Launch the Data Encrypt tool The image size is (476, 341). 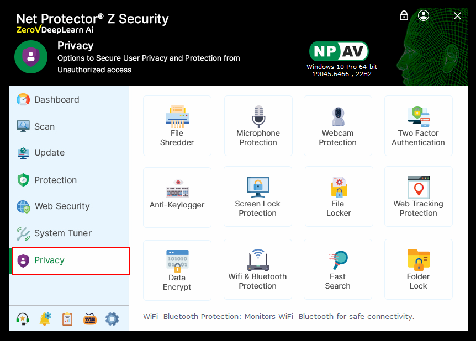click(177, 270)
